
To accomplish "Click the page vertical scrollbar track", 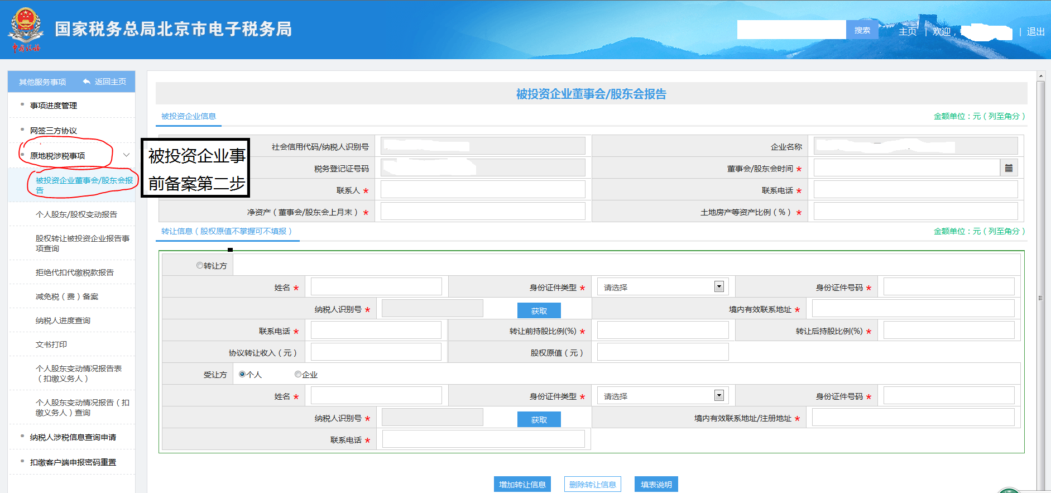I will pos(1040,286).
